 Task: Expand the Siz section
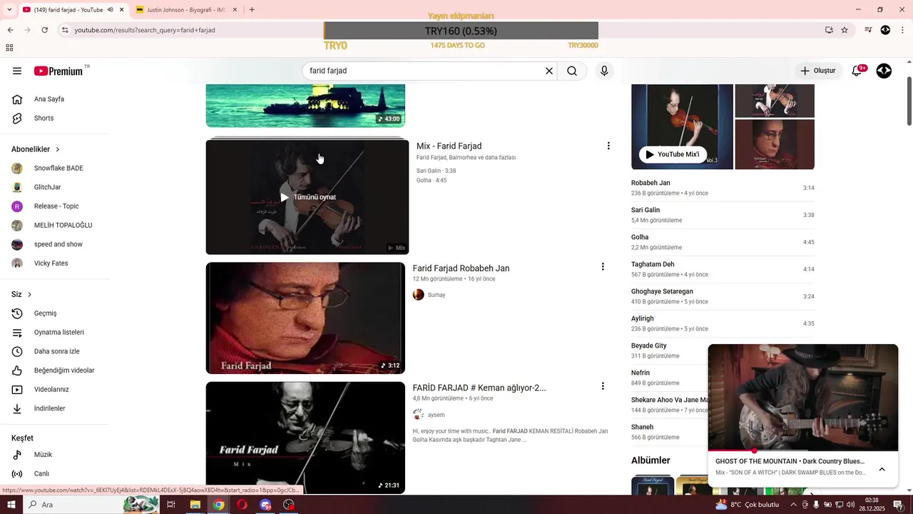(21, 294)
